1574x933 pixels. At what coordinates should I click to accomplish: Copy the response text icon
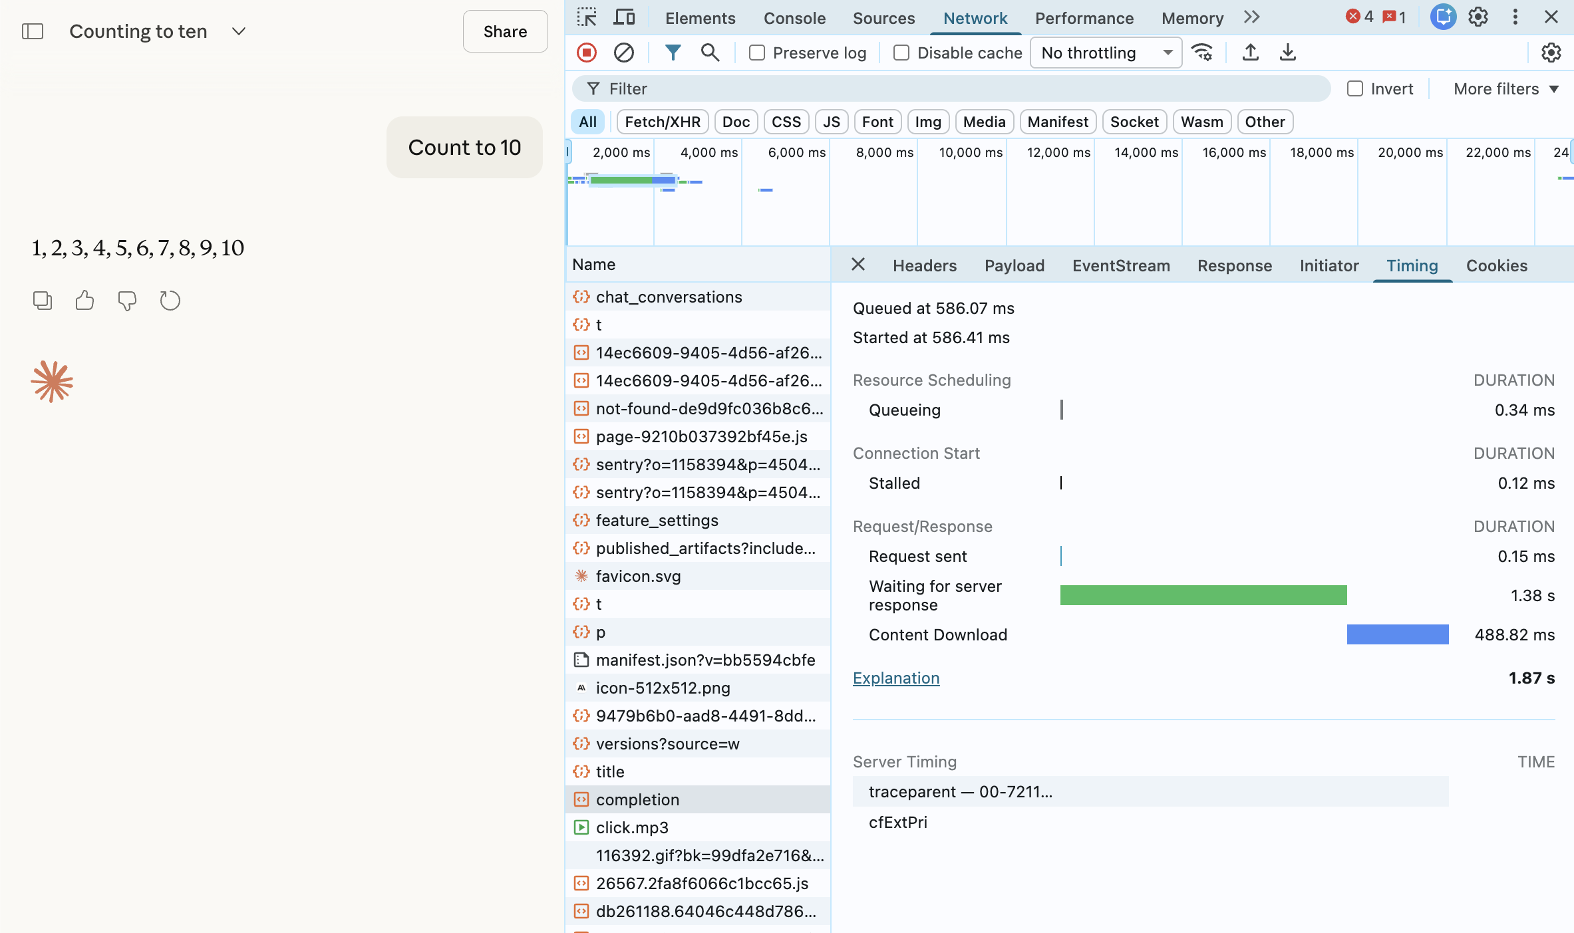[x=43, y=301]
